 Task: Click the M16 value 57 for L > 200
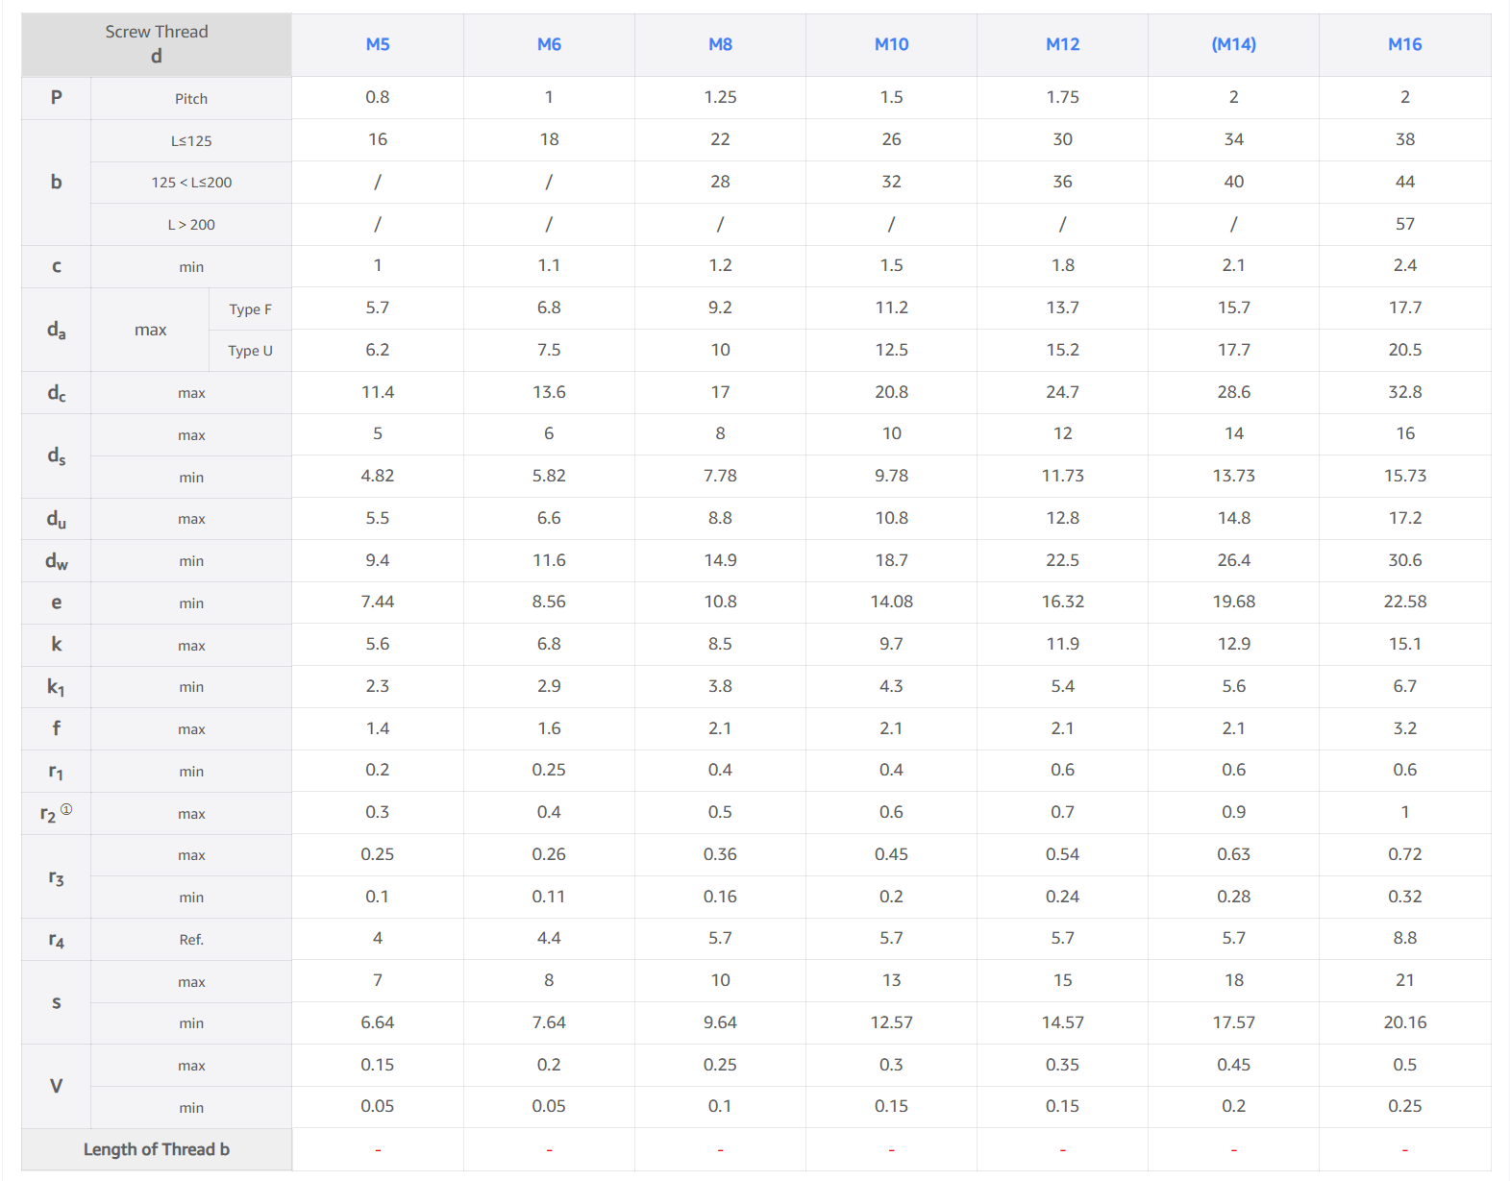pyautogui.click(x=1404, y=224)
